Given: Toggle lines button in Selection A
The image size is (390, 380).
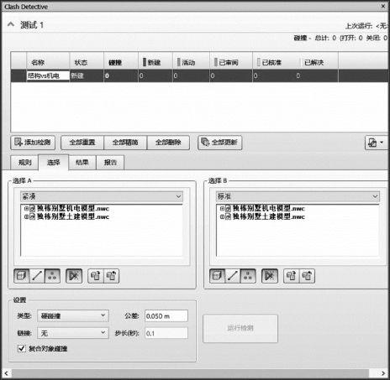Looking at the screenshot, I should (x=37, y=276).
